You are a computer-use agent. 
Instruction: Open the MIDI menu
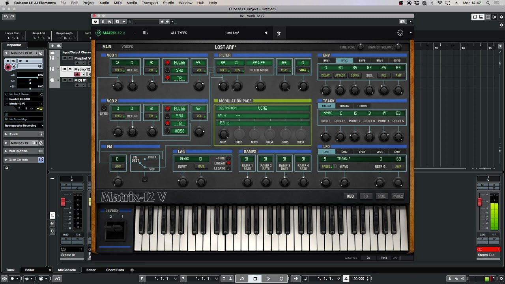[x=118, y=3]
